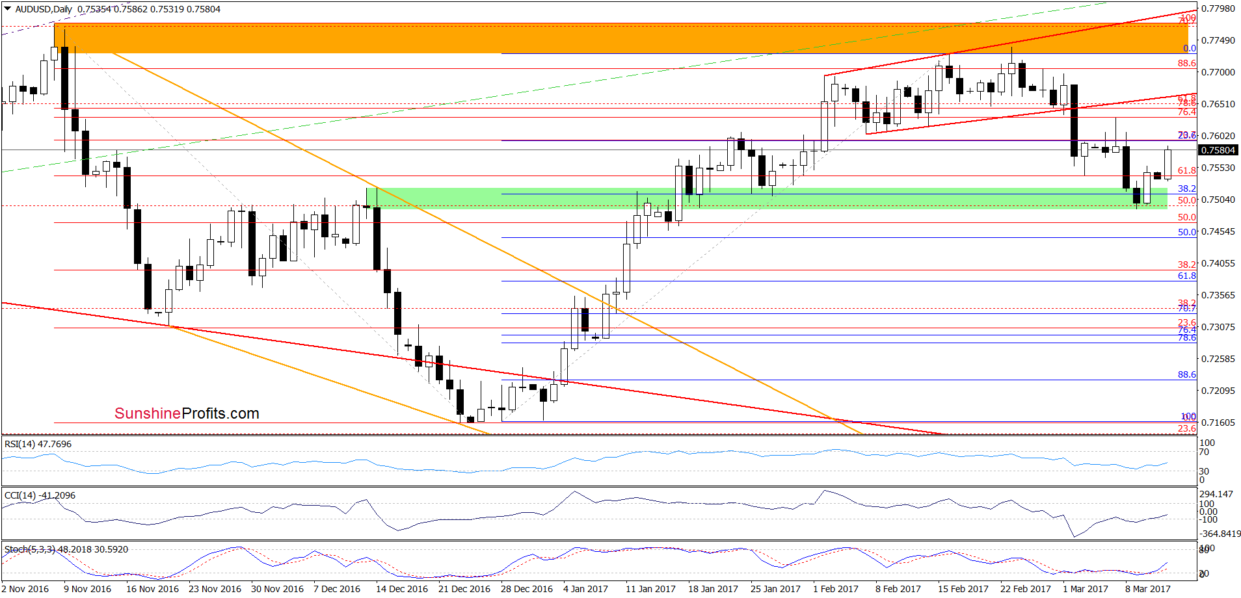Screen dimensions: 1241x598
Task: Click the 0.76020 price axis label
Action: [x=1218, y=136]
